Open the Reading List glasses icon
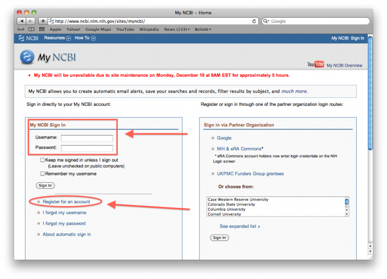The image size is (387, 279). 20,30
